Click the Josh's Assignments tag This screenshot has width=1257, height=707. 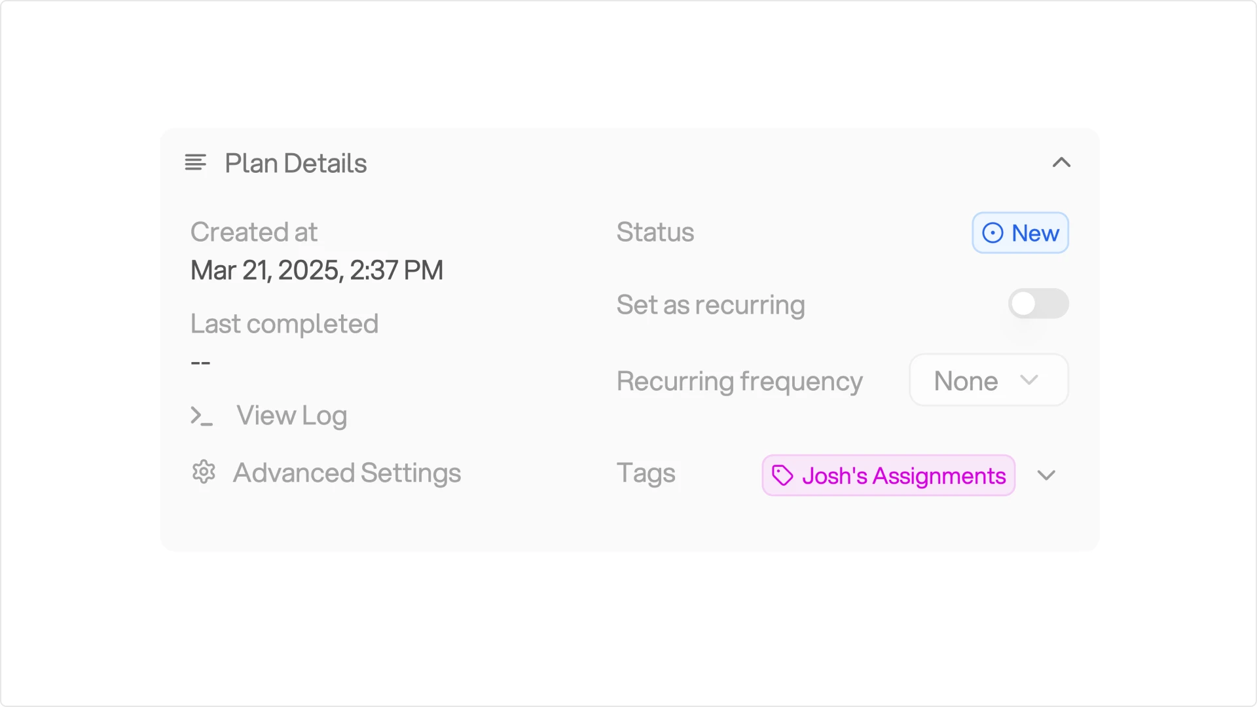(x=888, y=475)
